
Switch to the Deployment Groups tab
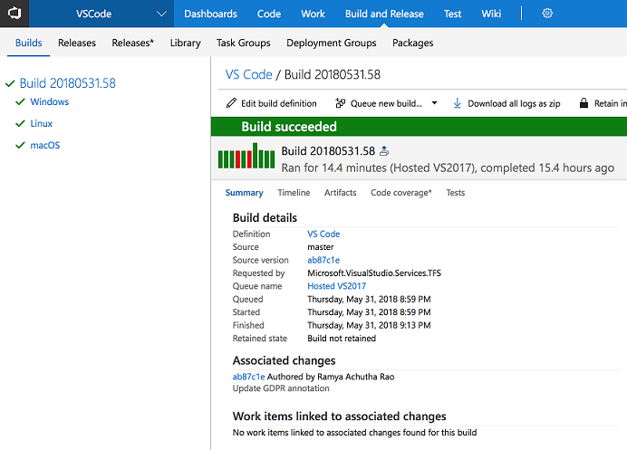click(x=331, y=43)
